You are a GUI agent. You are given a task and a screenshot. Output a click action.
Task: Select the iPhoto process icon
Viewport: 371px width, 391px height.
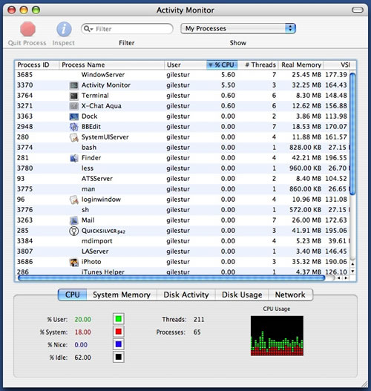pyautogui.click(x=73, y=262)
